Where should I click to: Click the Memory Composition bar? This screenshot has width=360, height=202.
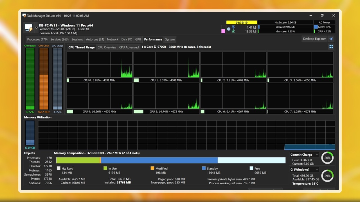click(171, 160)
